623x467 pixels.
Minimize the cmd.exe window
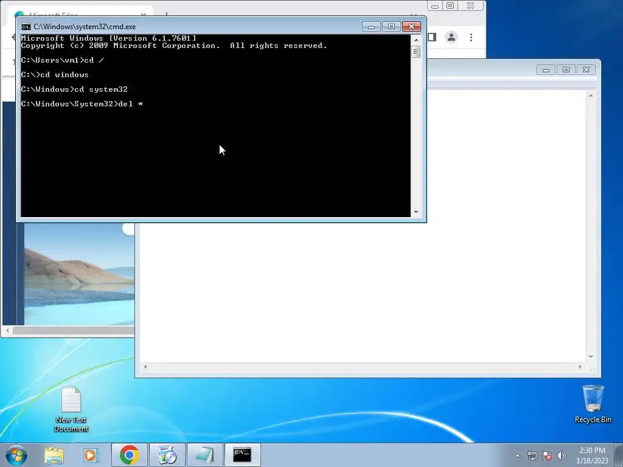click(371, 27)
